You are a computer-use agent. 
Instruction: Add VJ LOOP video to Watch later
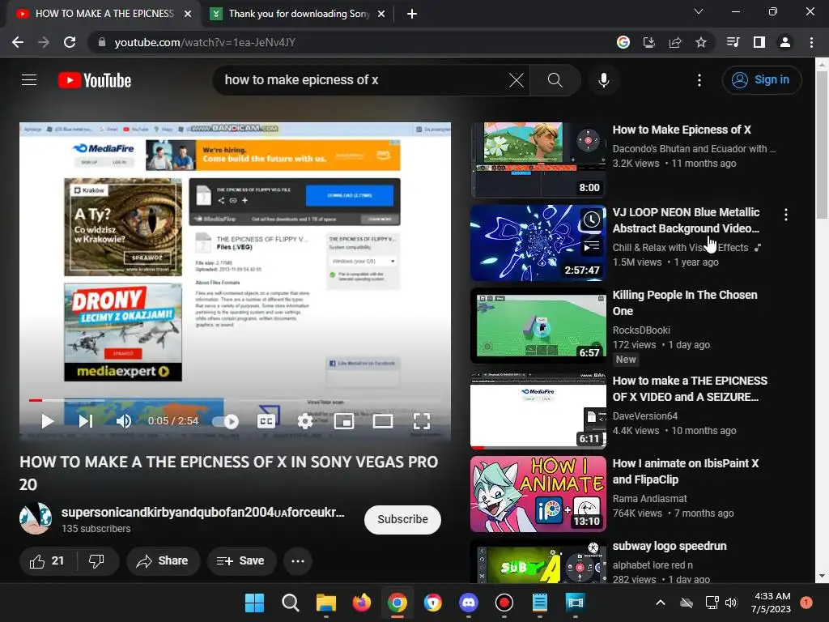pyautogui.click(x=591, y=219)
